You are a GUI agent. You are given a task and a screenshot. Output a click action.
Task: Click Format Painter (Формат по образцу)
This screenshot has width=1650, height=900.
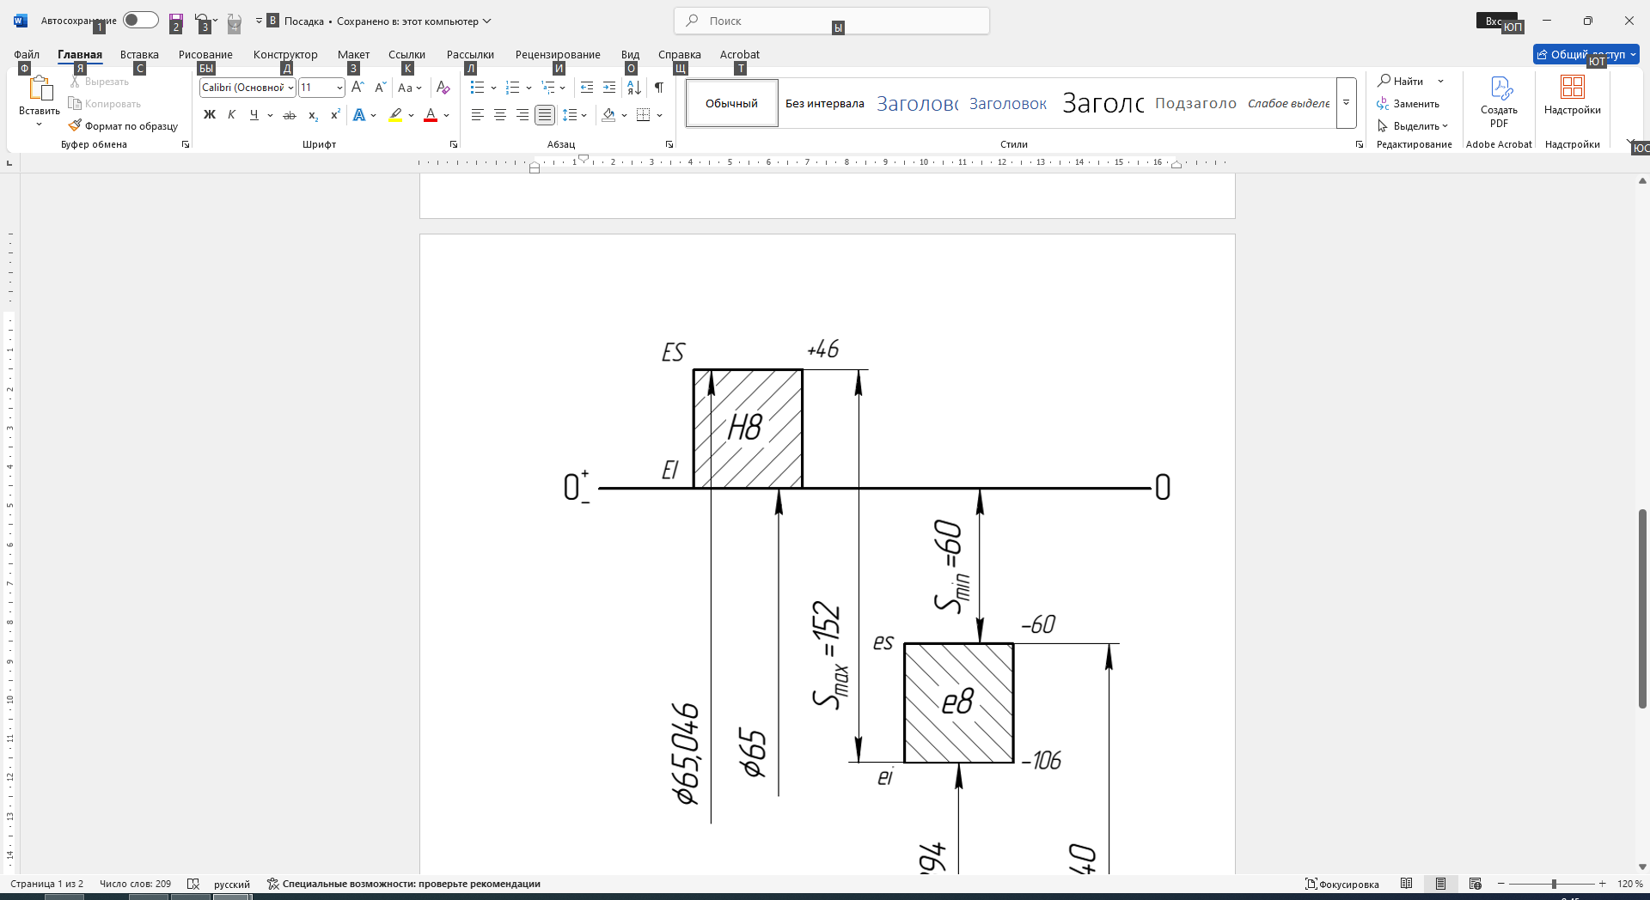point(124,125)
